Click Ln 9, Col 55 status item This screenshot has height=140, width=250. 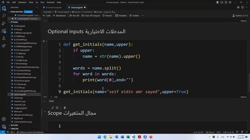[x=198, y=132]
